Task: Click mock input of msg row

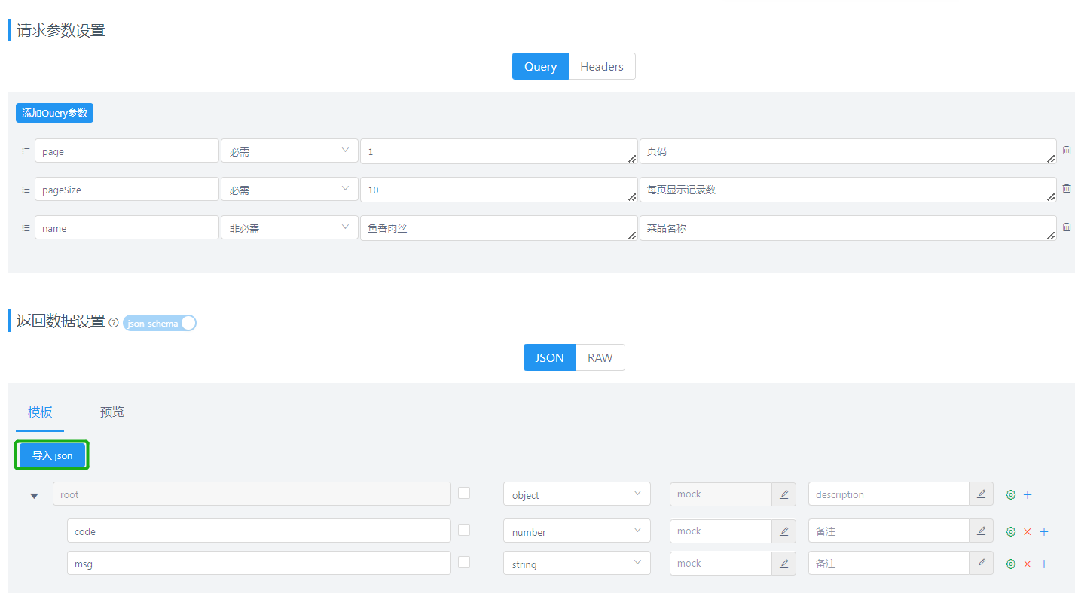Action: pyautogui.click(x=721, y=564)
